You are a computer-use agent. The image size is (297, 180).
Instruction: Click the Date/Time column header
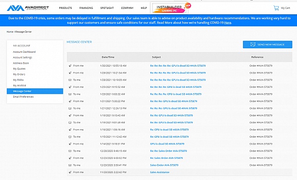[108, 57]
